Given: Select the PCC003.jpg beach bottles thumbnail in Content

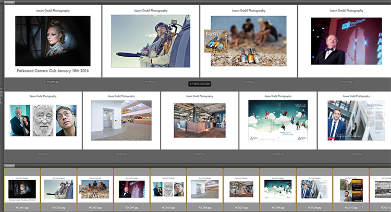Looking at the screenshot, I should [x=95, y=189].
